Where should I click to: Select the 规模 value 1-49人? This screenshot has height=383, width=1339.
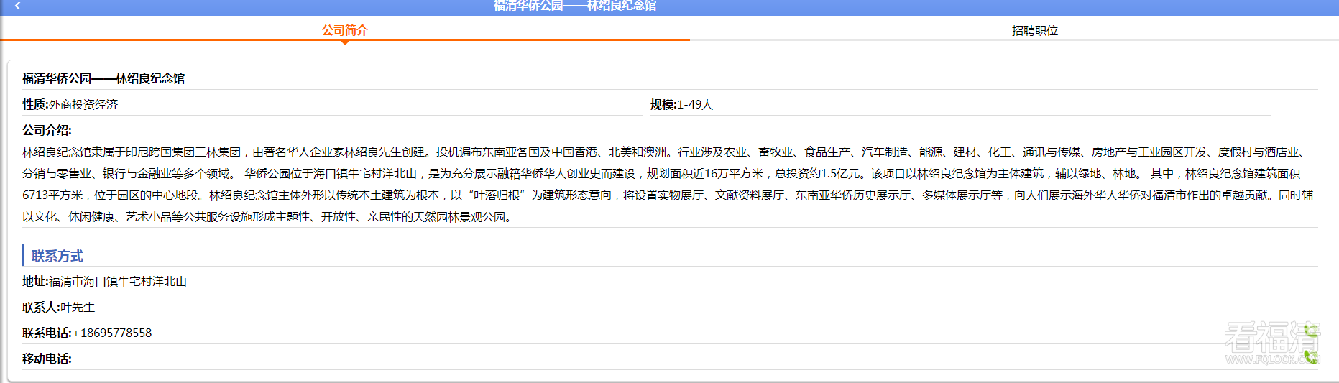pos(695,104)
